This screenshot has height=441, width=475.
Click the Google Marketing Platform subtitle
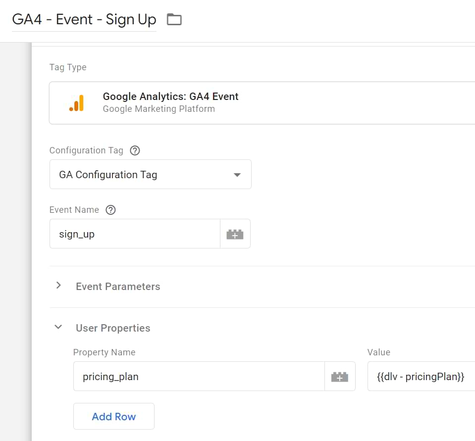coord(158,109)
